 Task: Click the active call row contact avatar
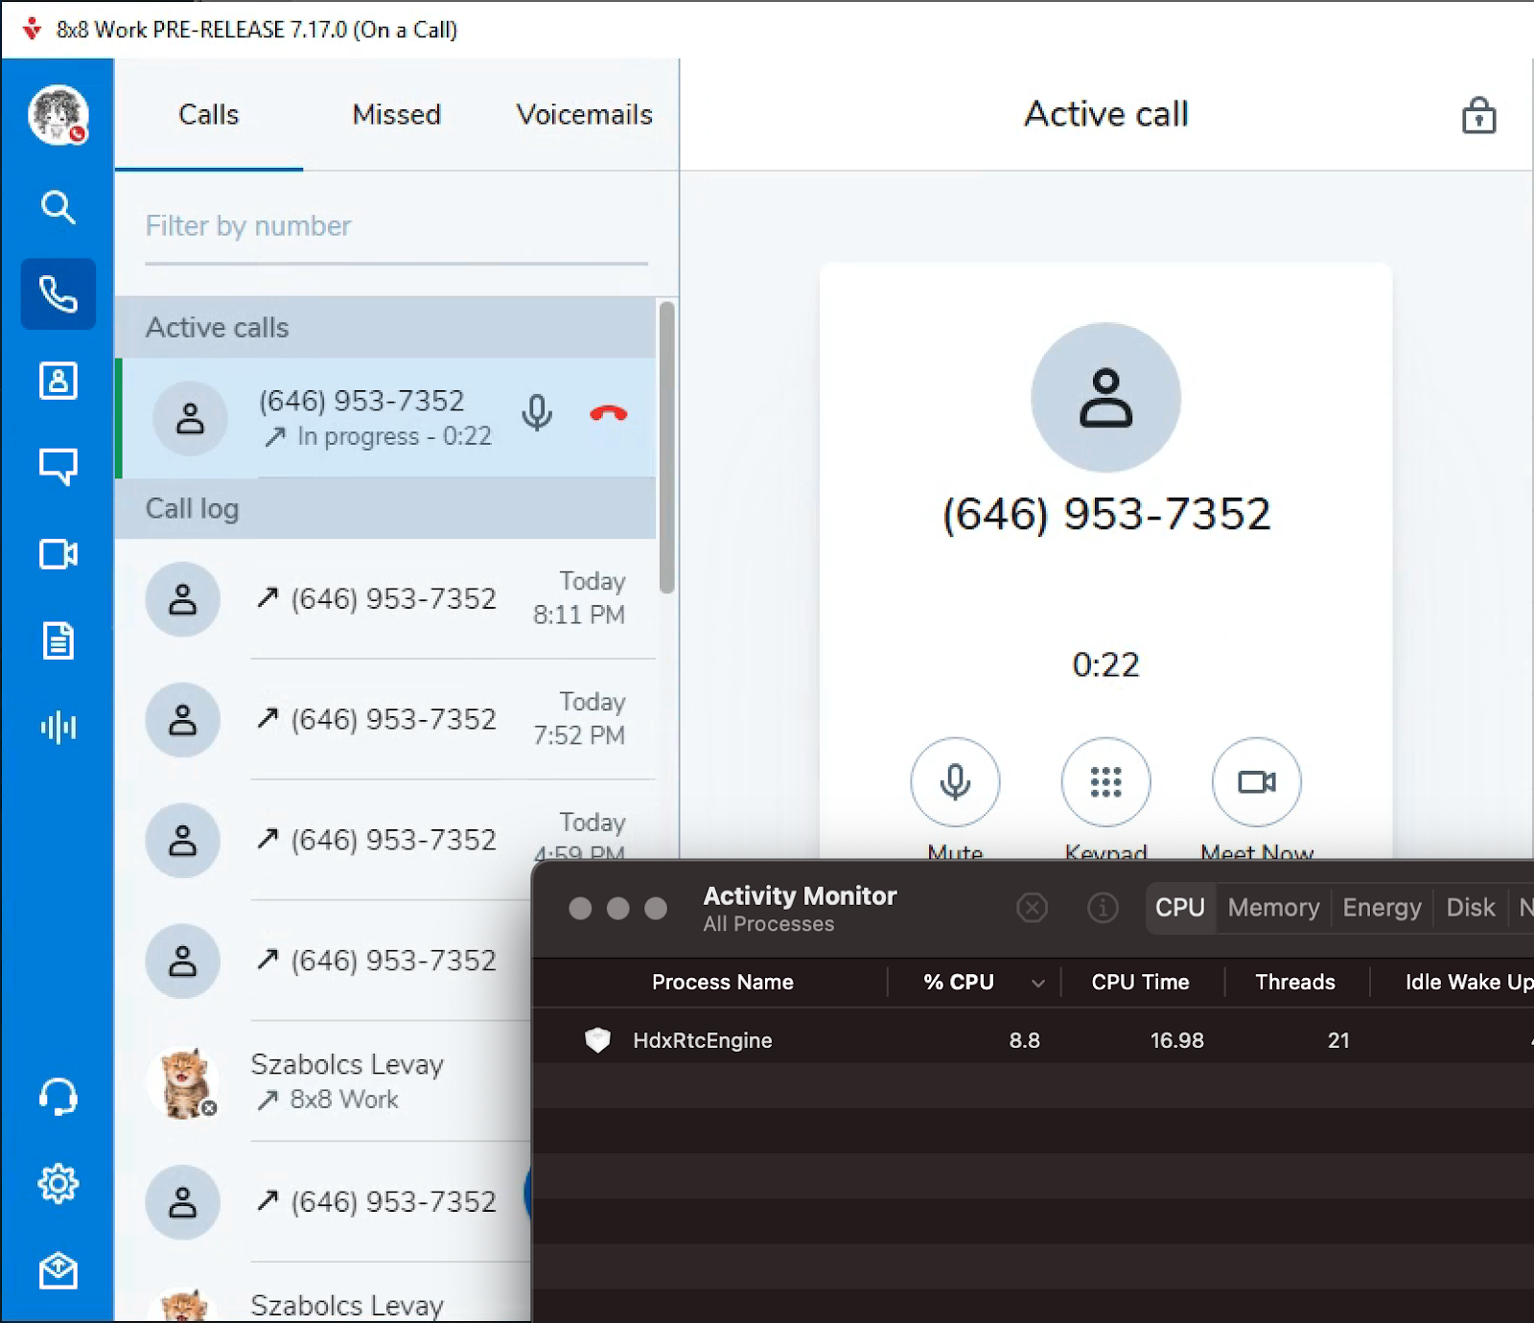coord(191,418)
